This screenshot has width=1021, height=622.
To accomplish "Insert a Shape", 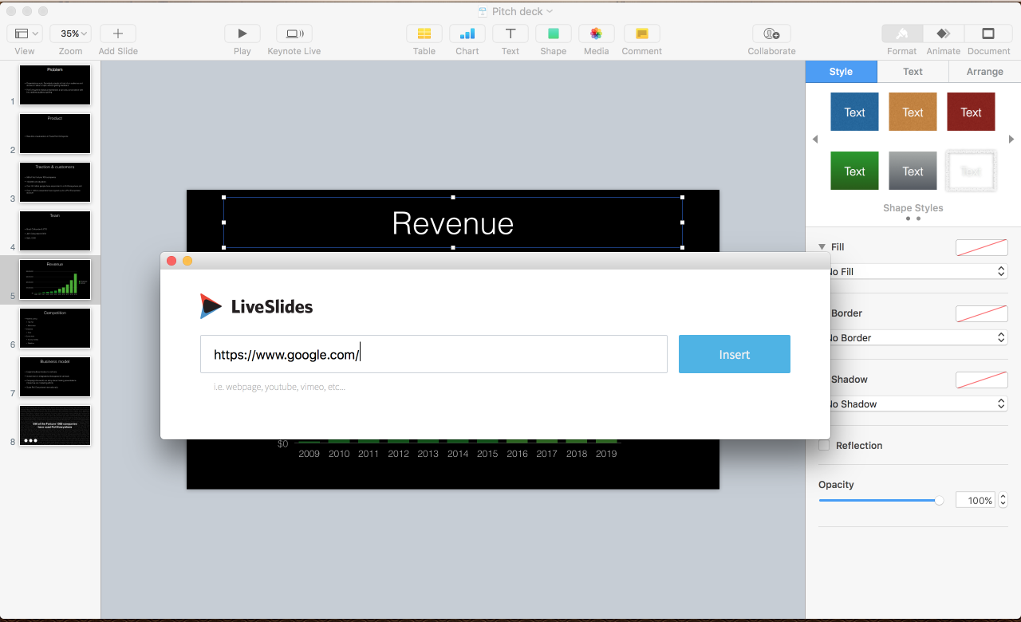I will pyautogui.click(x=553, y=33).
